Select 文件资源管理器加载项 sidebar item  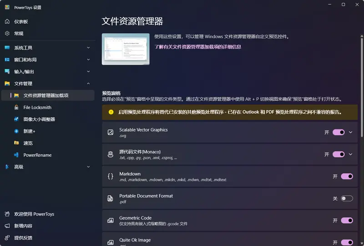[x=48, y=95]
